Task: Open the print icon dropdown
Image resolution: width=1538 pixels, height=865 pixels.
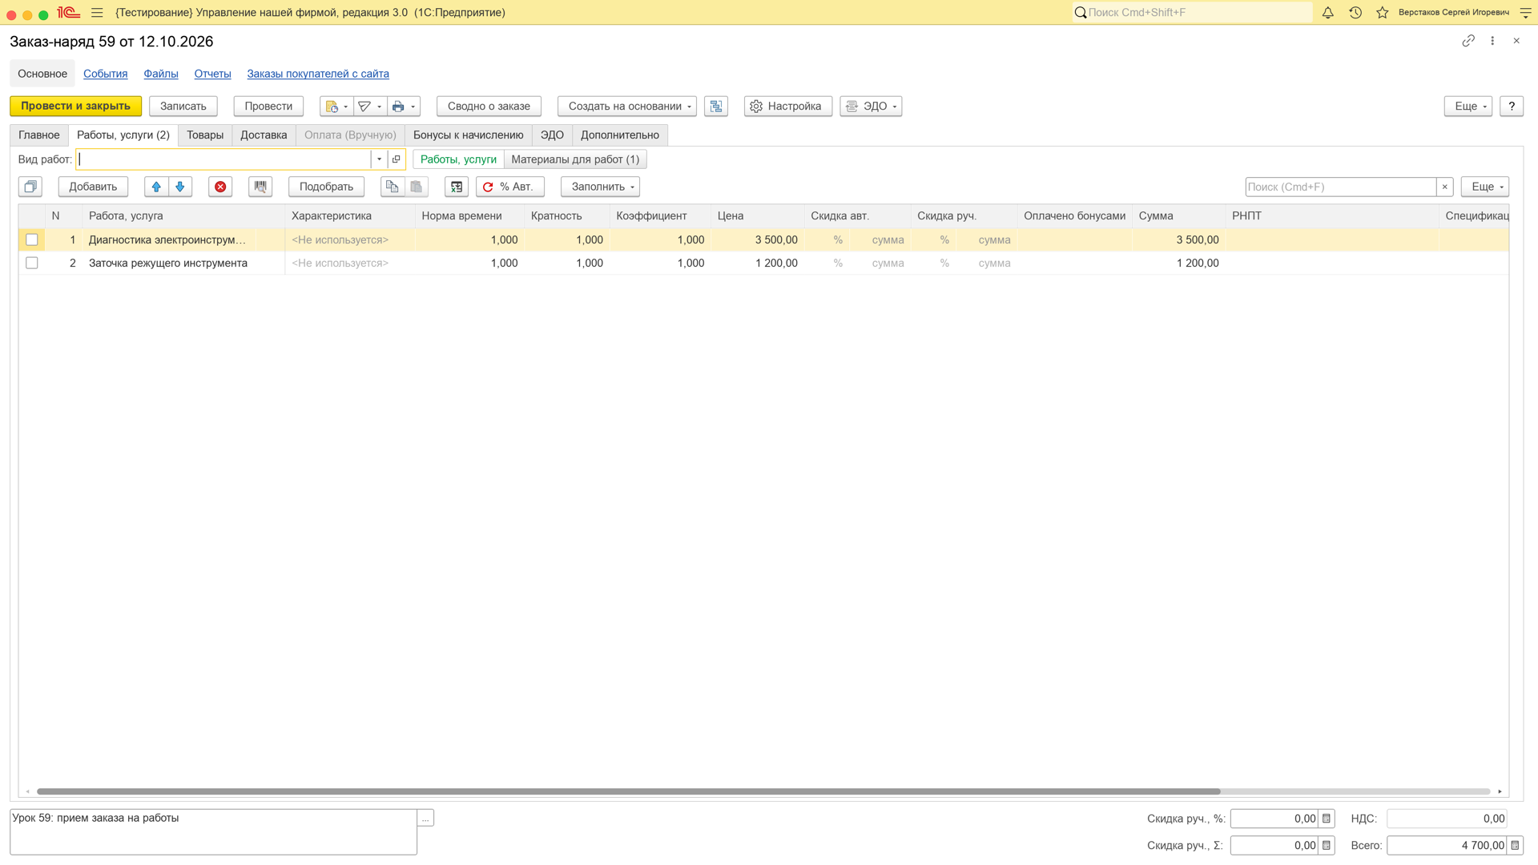Action: pyautogui.click(x=405, y=107)
